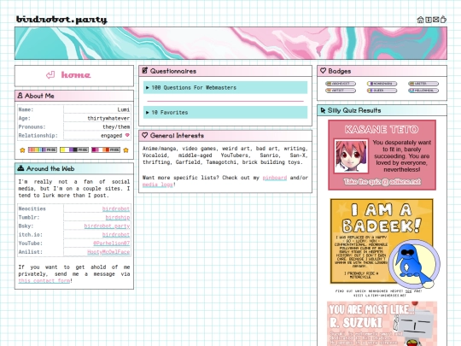Open the Anilist HootyMcOwlFace link
The height and width of the screenshot is (346, 461).
pos(108,252)
